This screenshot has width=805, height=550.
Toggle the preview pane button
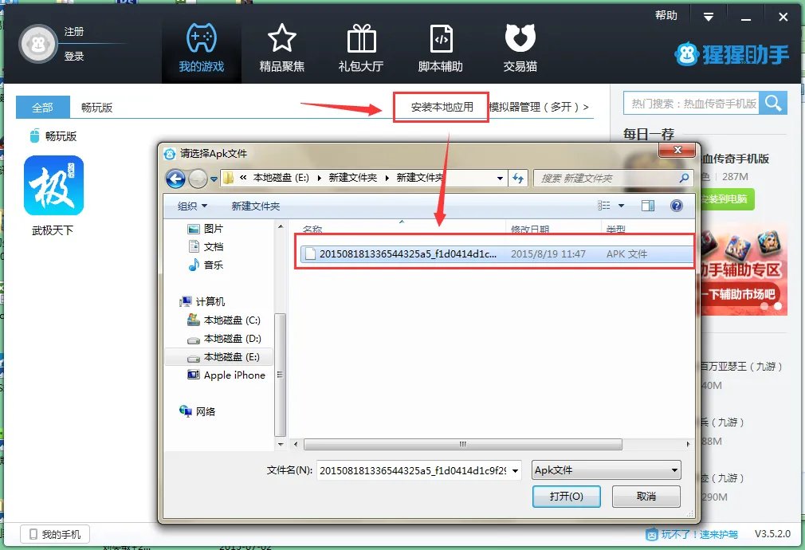[x=648, y=206]
